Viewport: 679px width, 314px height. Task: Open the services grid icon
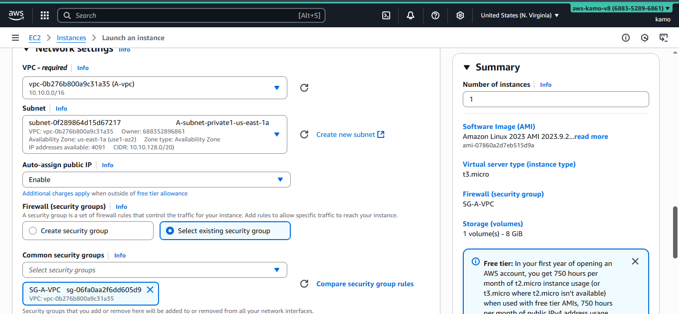[44, 15]
